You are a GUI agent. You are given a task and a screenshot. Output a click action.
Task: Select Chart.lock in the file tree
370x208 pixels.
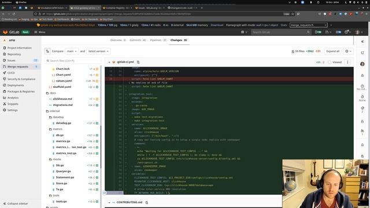63,69
